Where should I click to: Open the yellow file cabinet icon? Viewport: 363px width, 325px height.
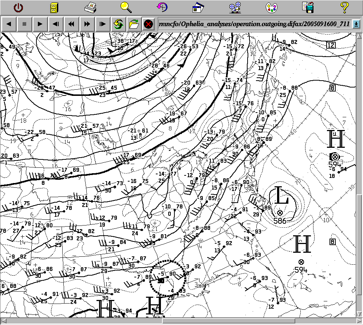click(54, 7)
